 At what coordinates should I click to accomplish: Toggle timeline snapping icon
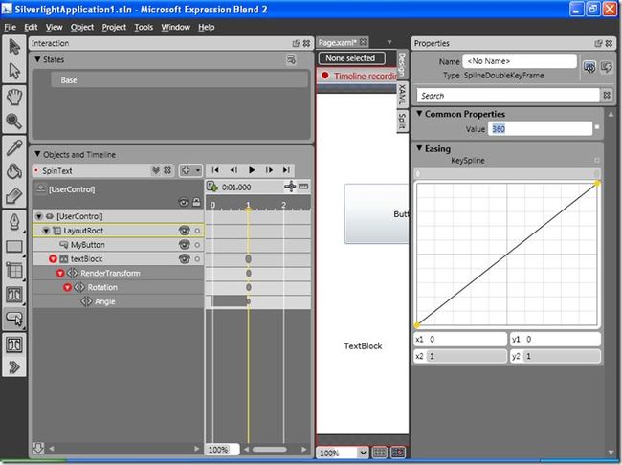pyautogui.click(x=290, y=187)
